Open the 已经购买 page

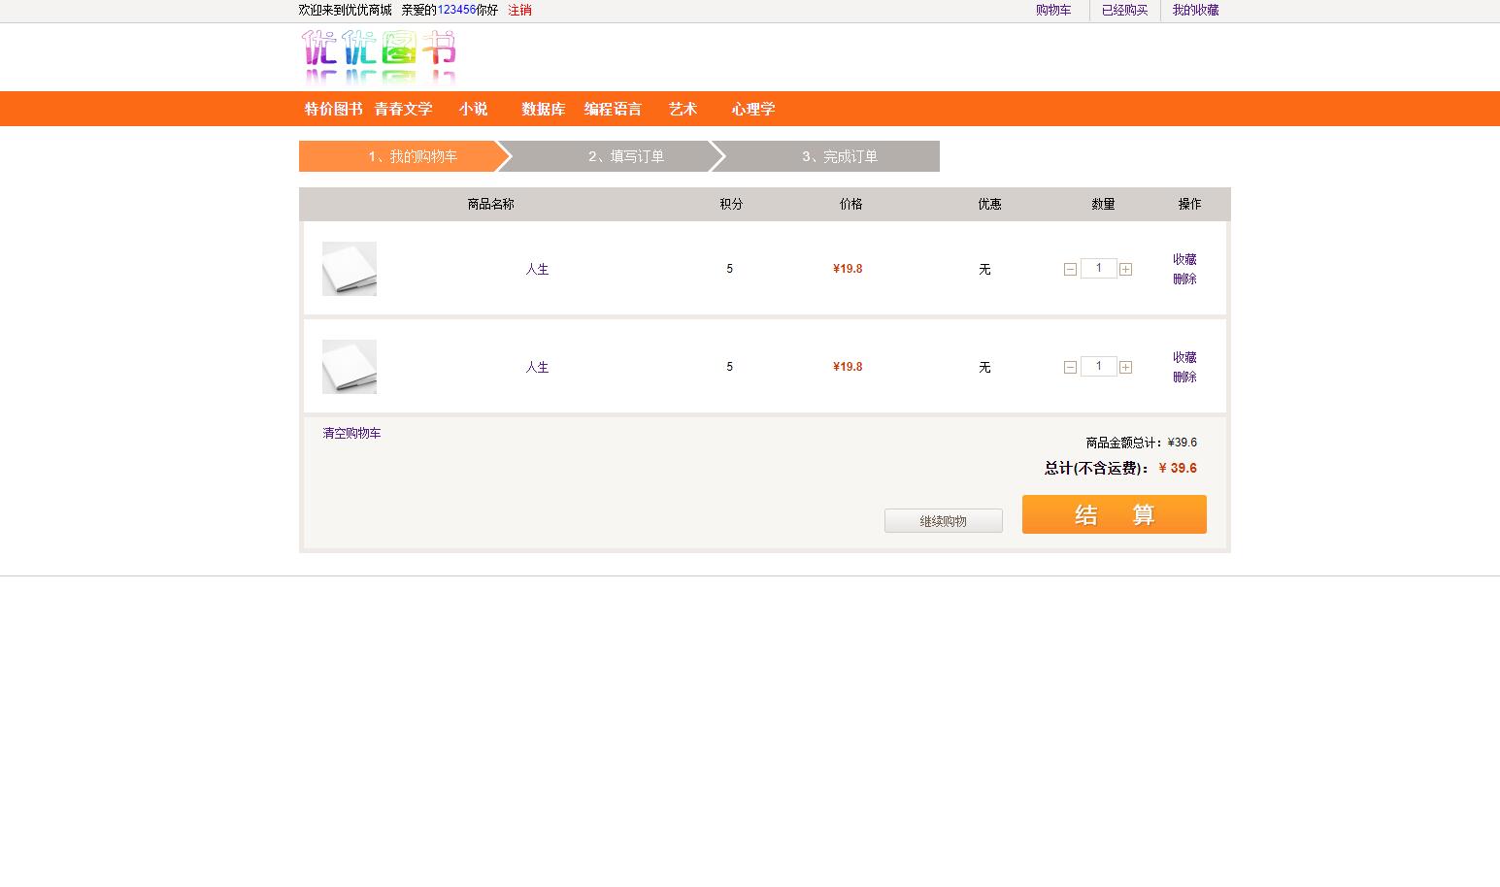coord(1124,10)
